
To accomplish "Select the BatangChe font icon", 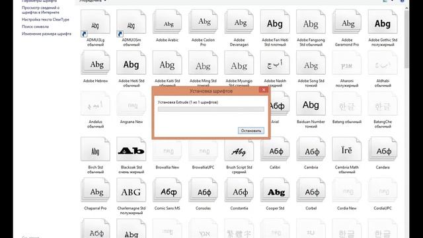I will pos(383,104).
